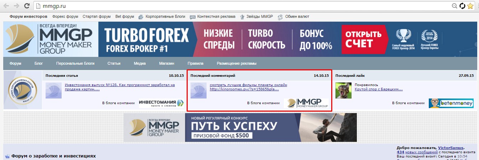
Task: Open the Крутой спор с Барецким link
Action: coord(378,89)
